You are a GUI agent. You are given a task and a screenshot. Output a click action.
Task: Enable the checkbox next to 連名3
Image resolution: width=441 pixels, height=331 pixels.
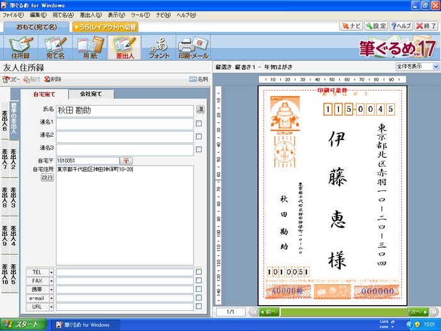coord(198,150)
